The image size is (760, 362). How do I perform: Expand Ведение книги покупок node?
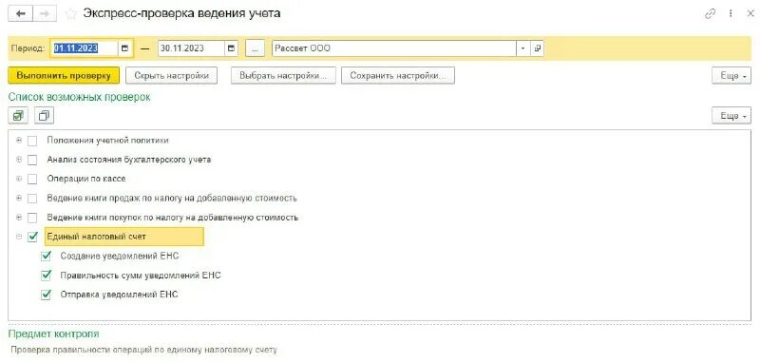click(x=19, y=218)
